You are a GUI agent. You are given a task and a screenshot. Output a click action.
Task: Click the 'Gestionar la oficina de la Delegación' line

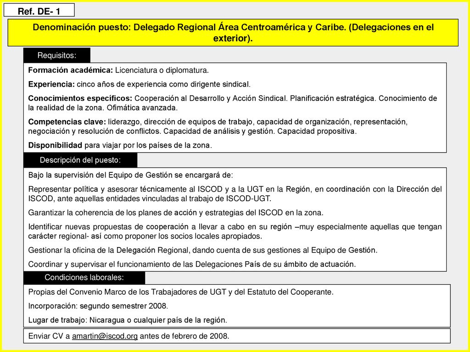click(203, 250)
